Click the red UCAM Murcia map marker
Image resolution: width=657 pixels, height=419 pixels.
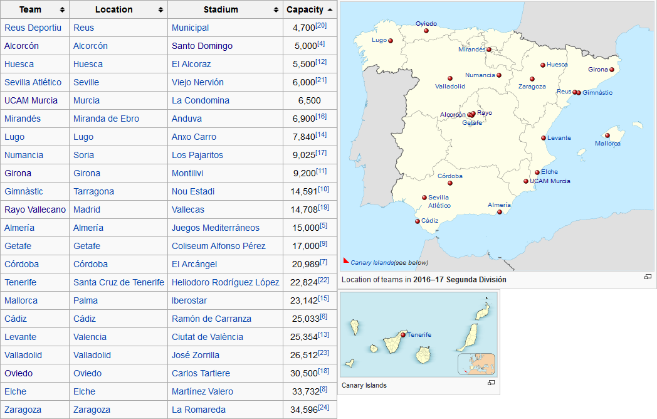(x=526, y=181)
